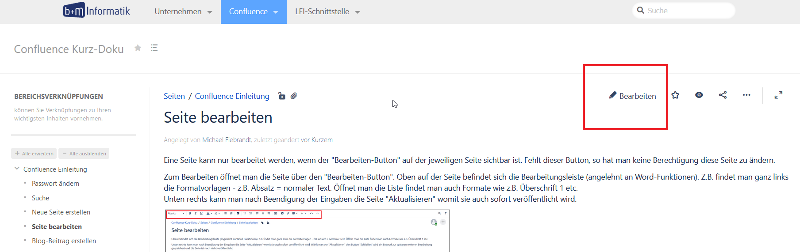This screenshot has width=800, height=252.
Task: Collapse the Confluence Einleitung tree node
Action: [17, 169]
